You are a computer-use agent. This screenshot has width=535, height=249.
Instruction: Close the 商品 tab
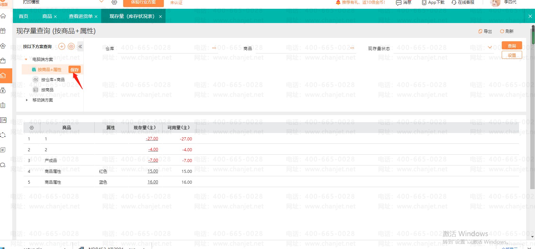coord(55,17)
